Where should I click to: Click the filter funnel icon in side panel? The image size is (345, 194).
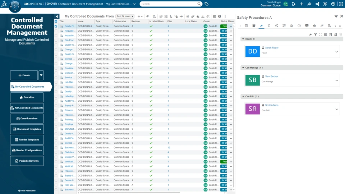316,34
